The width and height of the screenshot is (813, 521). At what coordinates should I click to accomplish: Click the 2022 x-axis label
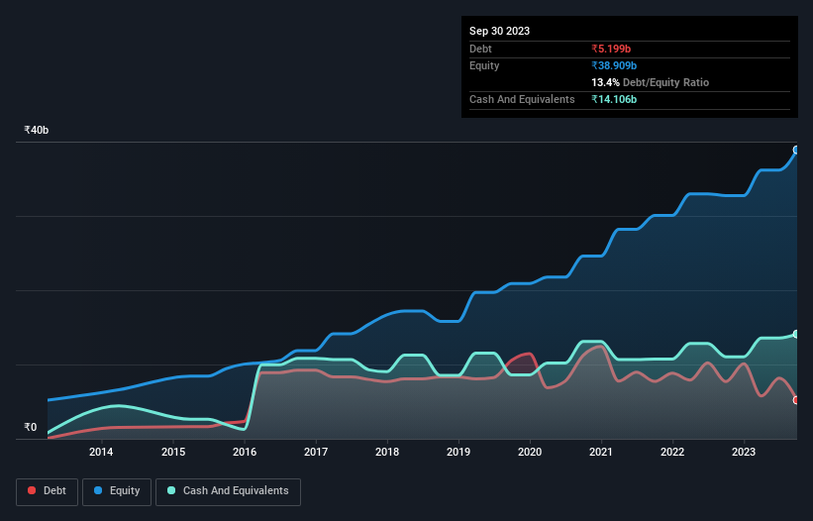coord(672,452)
